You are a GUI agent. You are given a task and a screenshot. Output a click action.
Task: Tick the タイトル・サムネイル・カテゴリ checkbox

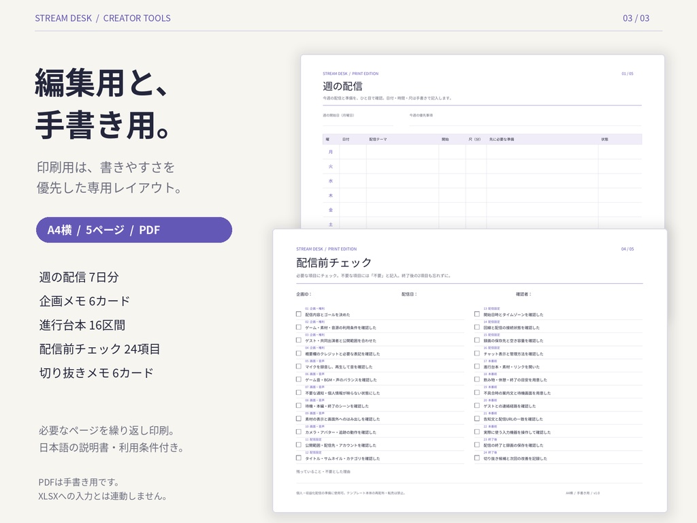tap(299, 458)
